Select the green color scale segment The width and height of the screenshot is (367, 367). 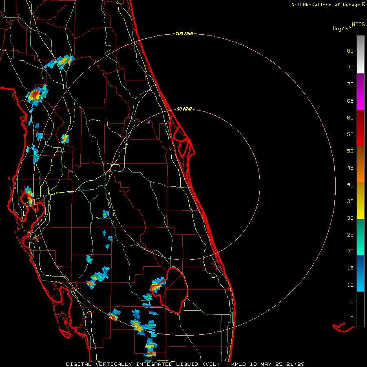360,237
